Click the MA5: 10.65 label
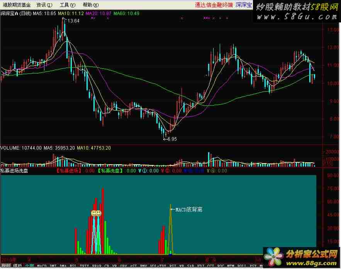 (44, 14)
